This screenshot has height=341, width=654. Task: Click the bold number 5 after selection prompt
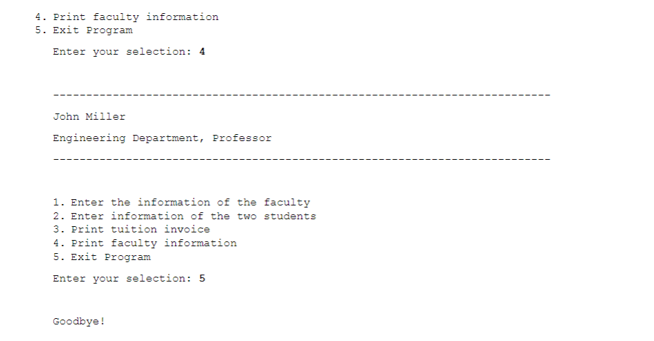(x=202, y=279)
